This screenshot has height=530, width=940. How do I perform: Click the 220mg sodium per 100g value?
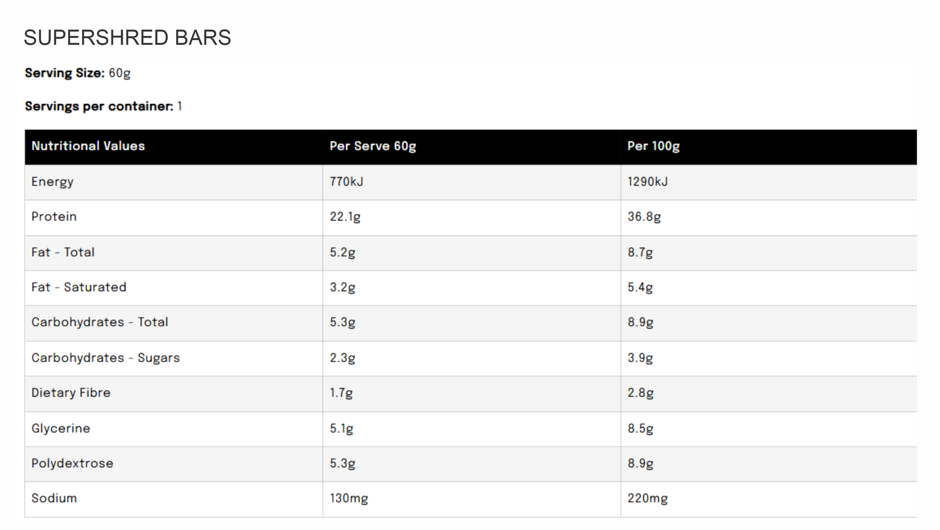pos(648,499)
